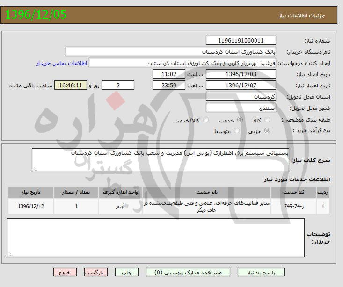Click the شهر محل تحویل field سنندج
This screenshot has height=287, width=343.
point(241,108)
